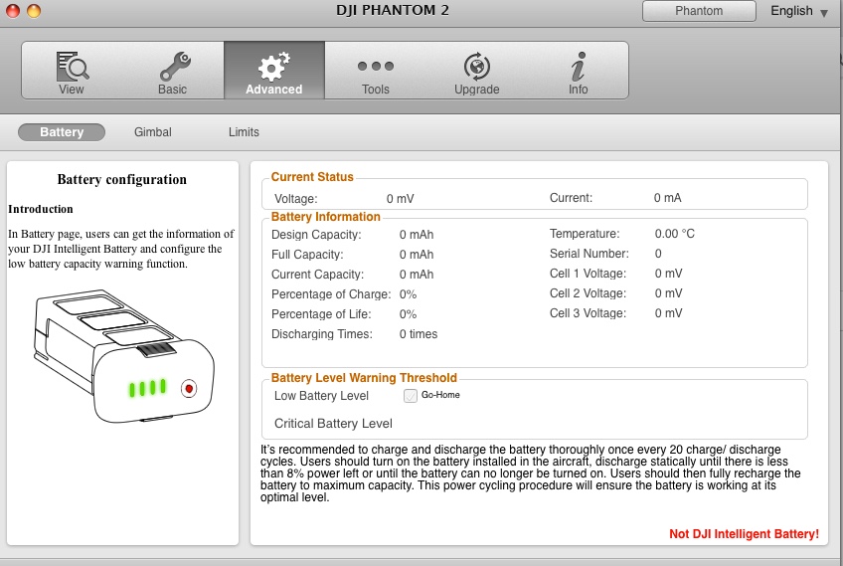Click the yellow minimize window button

34,10
